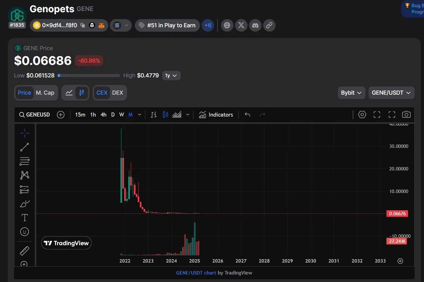Copy the contract address 0x9df4...f8f0
424x282 pixels.
(83, 25)
